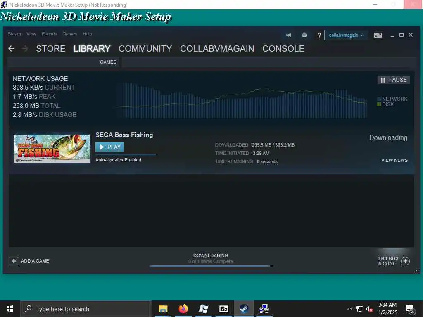The height and width of the screenshot is (317, 423).
Task: Click the NETWORK legend color swatch
Action: [x=379, y=99]
